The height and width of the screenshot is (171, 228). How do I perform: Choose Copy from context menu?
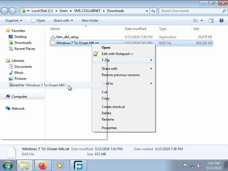123,98
